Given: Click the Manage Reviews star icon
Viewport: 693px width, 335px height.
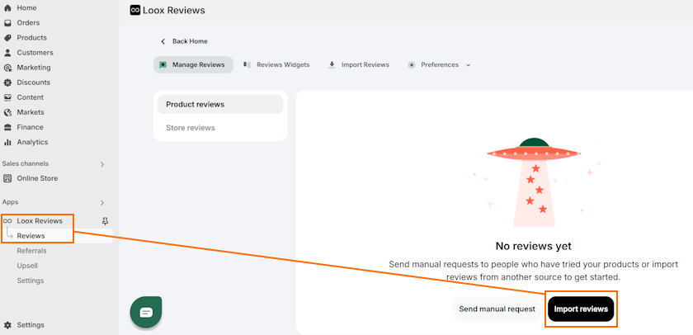Looking at the screenshot, I should [163, 65].
